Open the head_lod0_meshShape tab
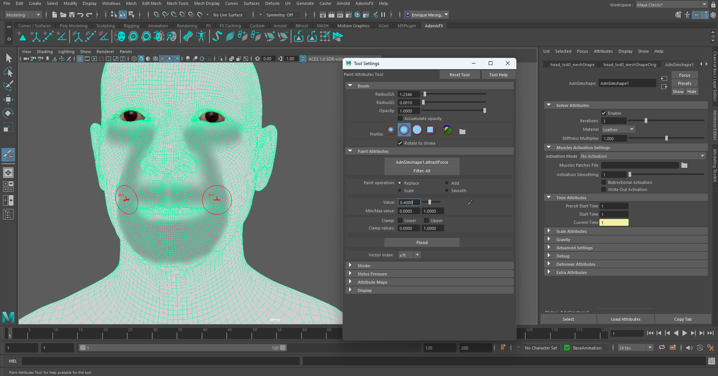This screenshot has height=376, width=718. pyautogui.click(x=572, y=65)
